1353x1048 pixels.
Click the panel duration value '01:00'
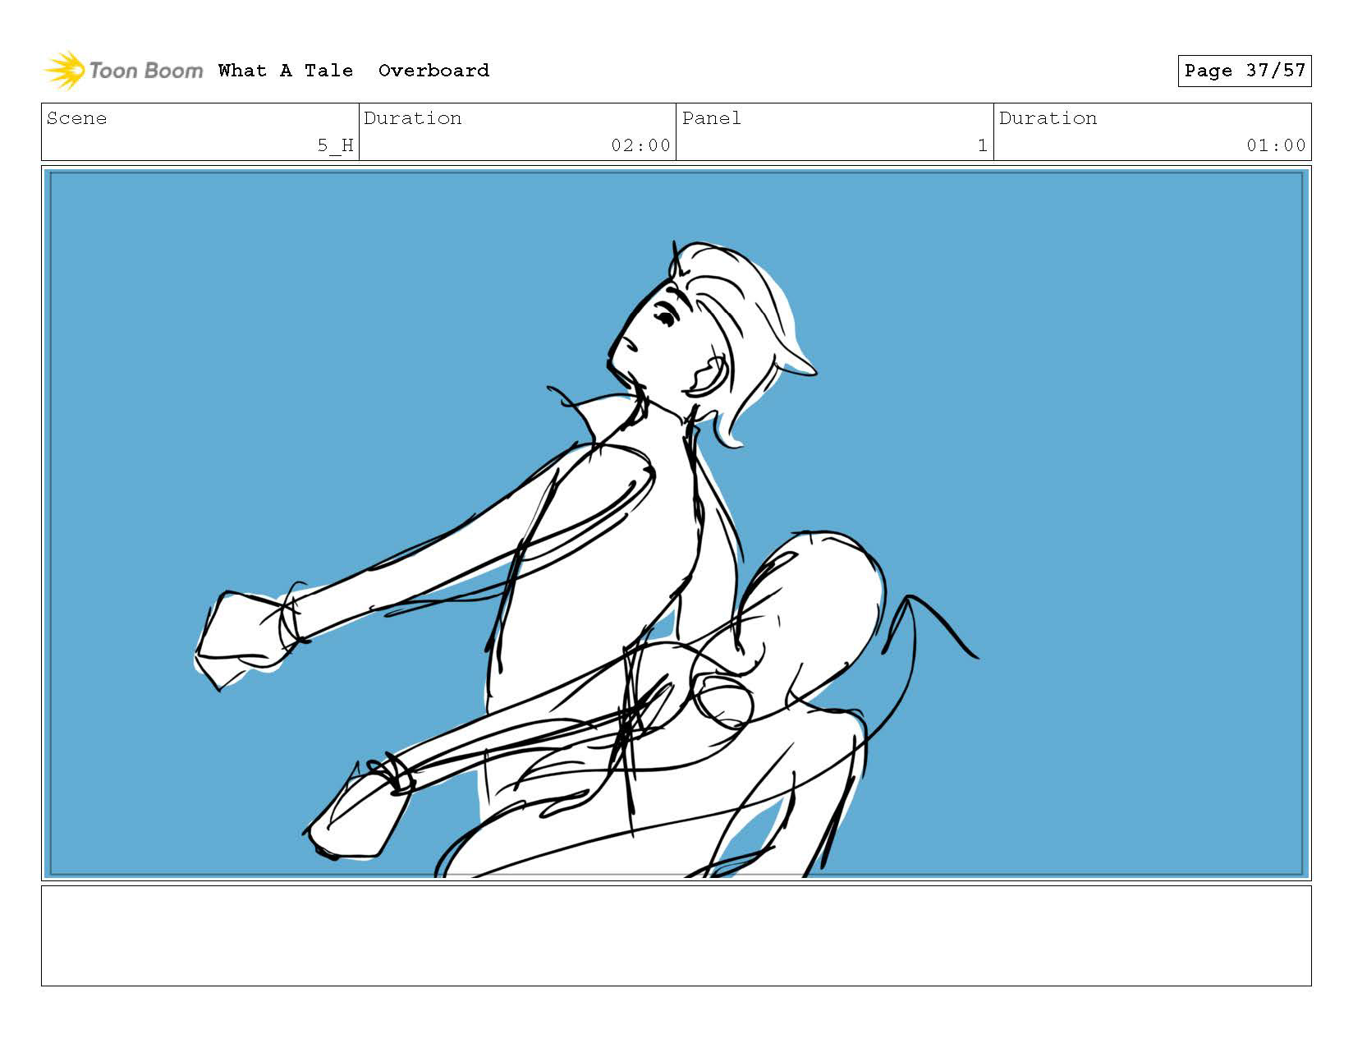1276,145
